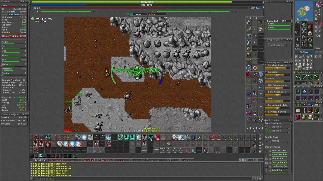Screen dimensions: 323x181
Task: Open the Battle List filter dropdown arrow
Action: 287,21
